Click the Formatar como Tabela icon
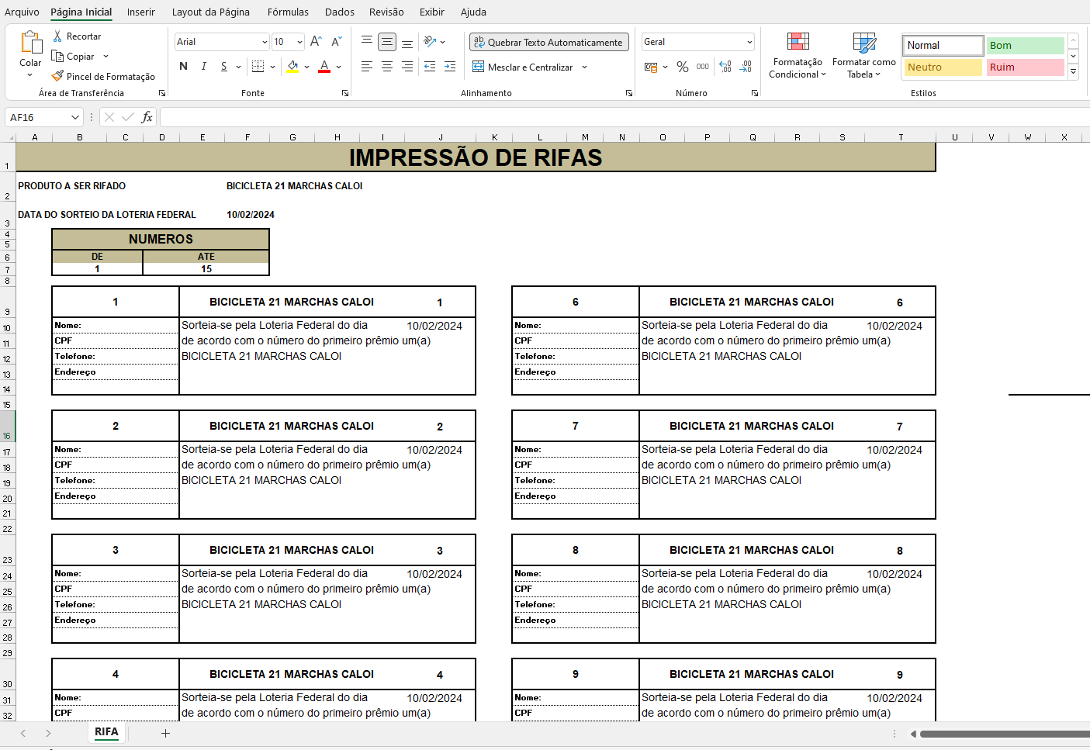This screenshot has width=1090, height=750. tap(863, 43)
